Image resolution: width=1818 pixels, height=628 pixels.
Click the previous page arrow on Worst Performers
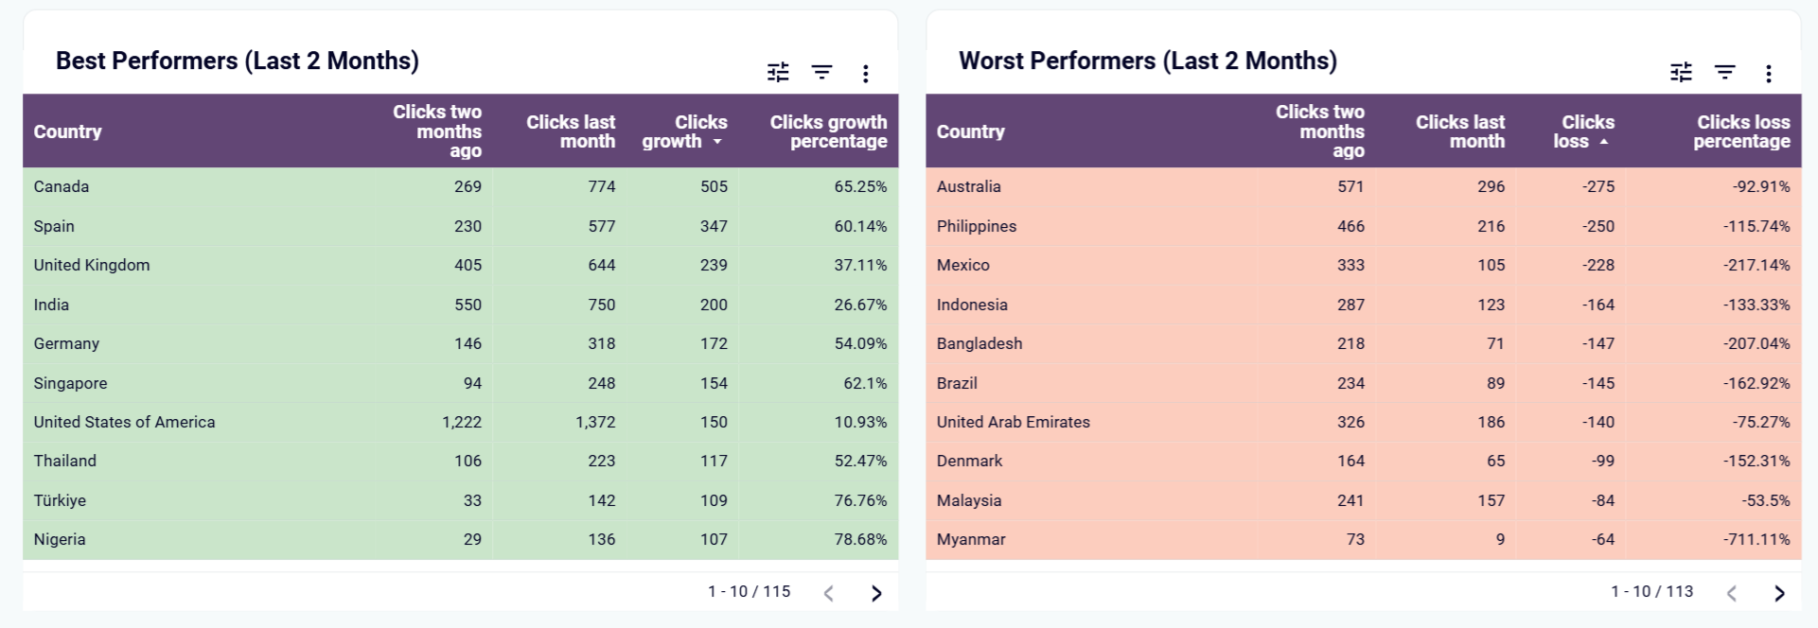pyautogui.click(x=1732, y=592)
